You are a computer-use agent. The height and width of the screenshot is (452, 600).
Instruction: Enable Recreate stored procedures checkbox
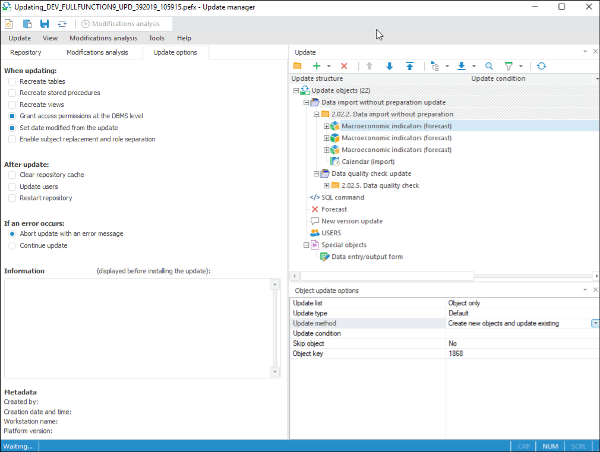(x=12, y=93)
